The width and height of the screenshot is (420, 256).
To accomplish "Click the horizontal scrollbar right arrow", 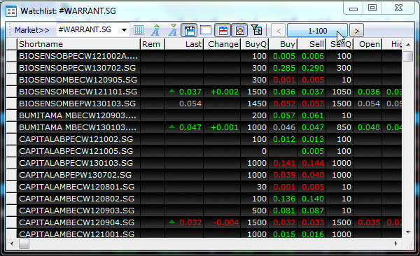I will [396, 243].
